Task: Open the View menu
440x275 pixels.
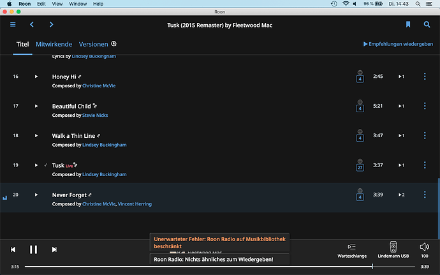Action: click(x=57, y=4)
